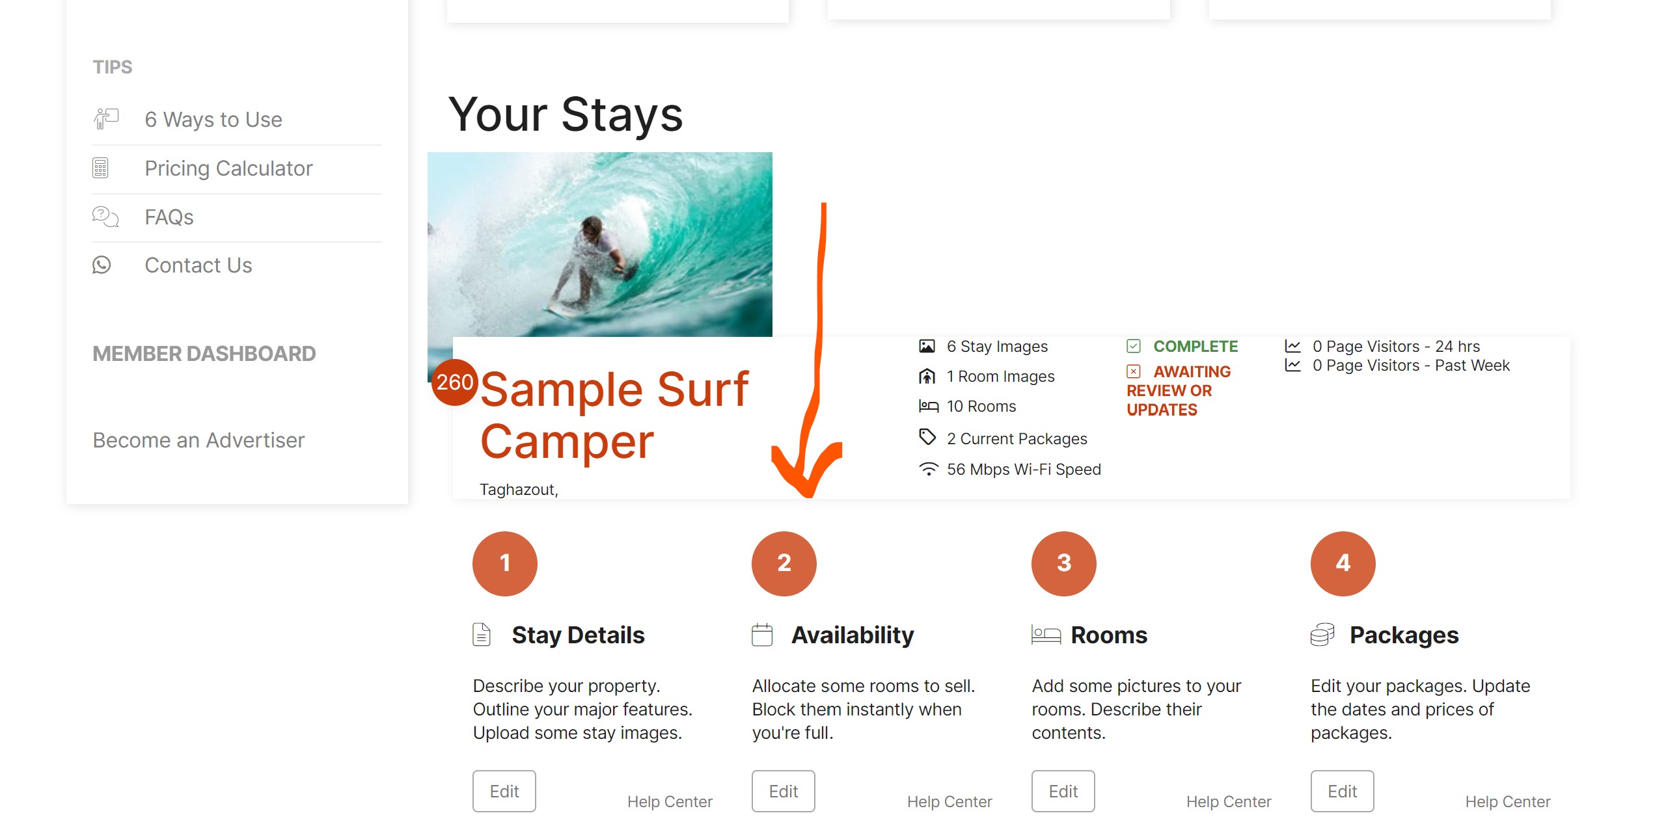Screen dimensions: 1653x826
Task: Click the bed icon next to Rooms heading
Action: click(1046, 635)
